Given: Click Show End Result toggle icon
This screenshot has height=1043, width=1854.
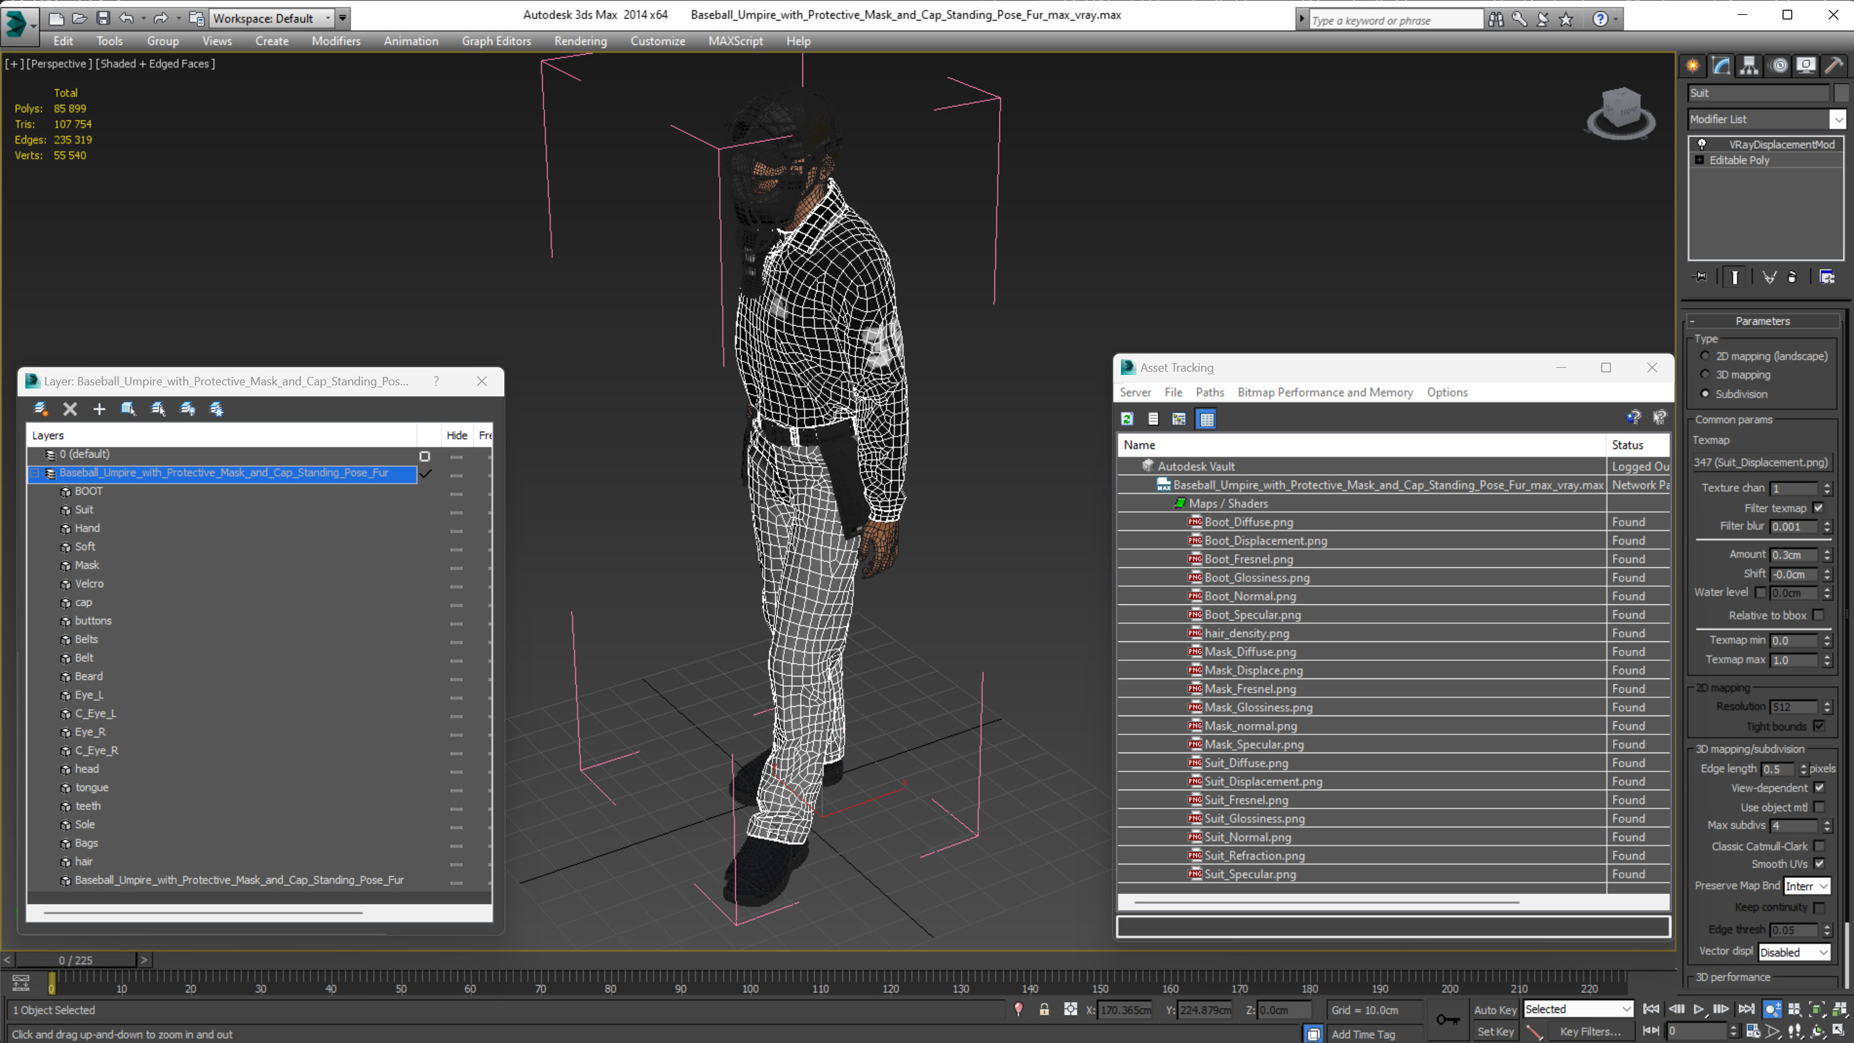Looking at the screenshot, I should [1734, 276].
